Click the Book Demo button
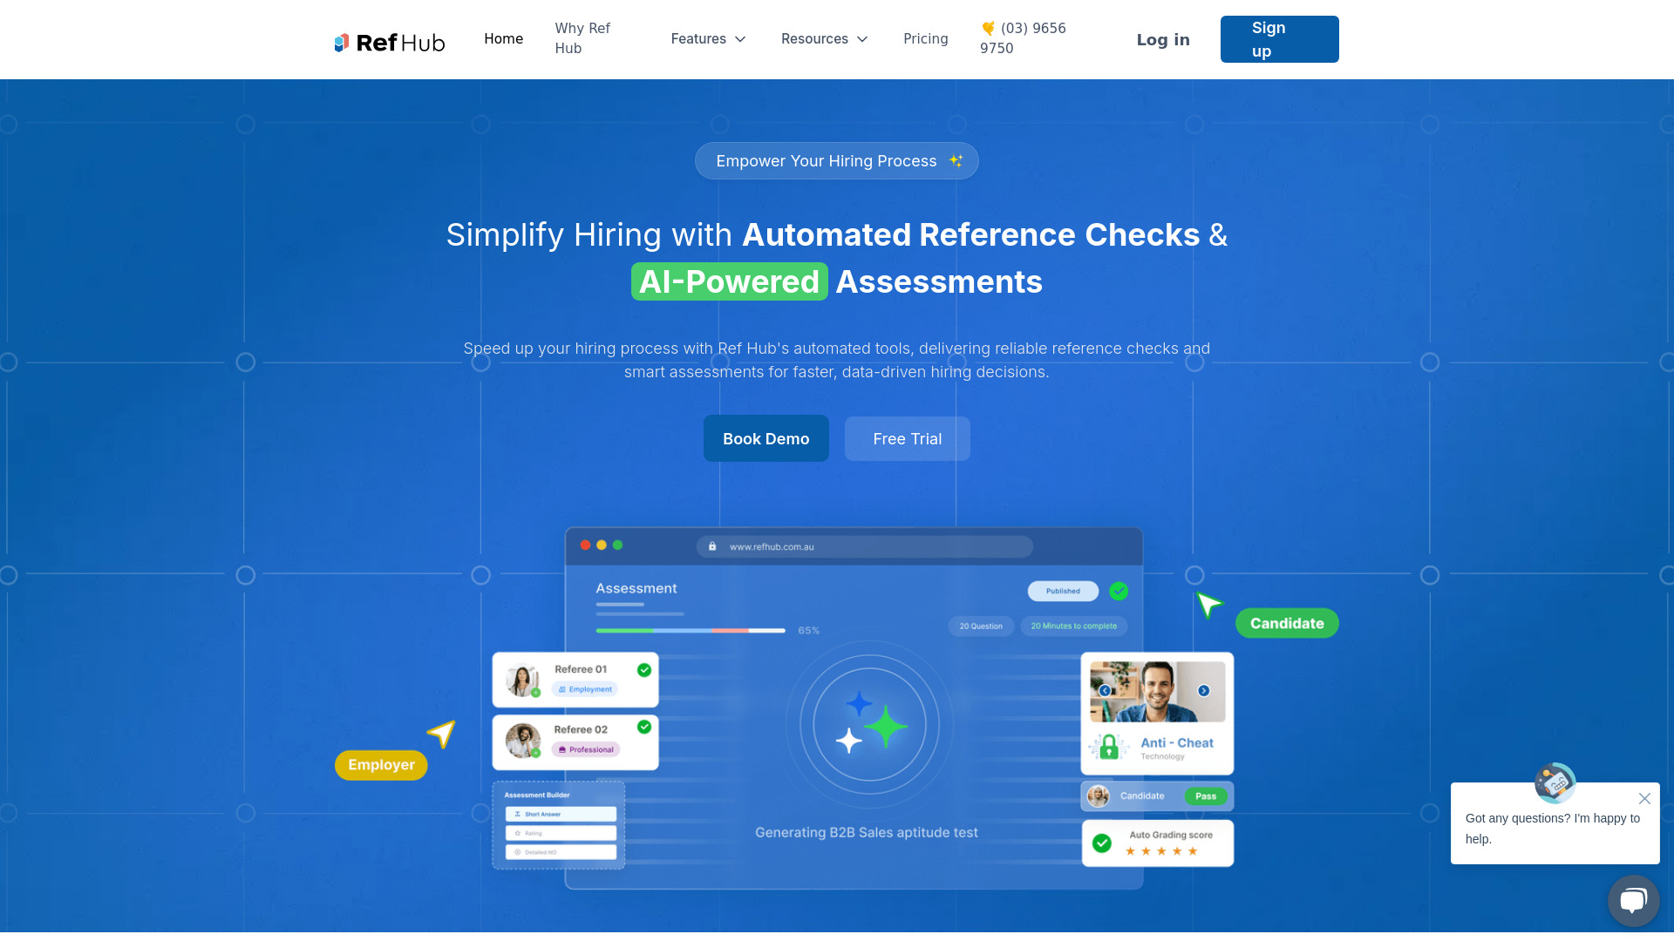The width and height of the screenshot is (1674, 941). pyautogui.click(x=766, y=437)
